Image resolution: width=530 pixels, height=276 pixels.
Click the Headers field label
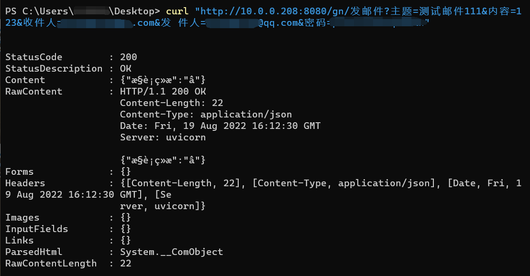[25, 183]
